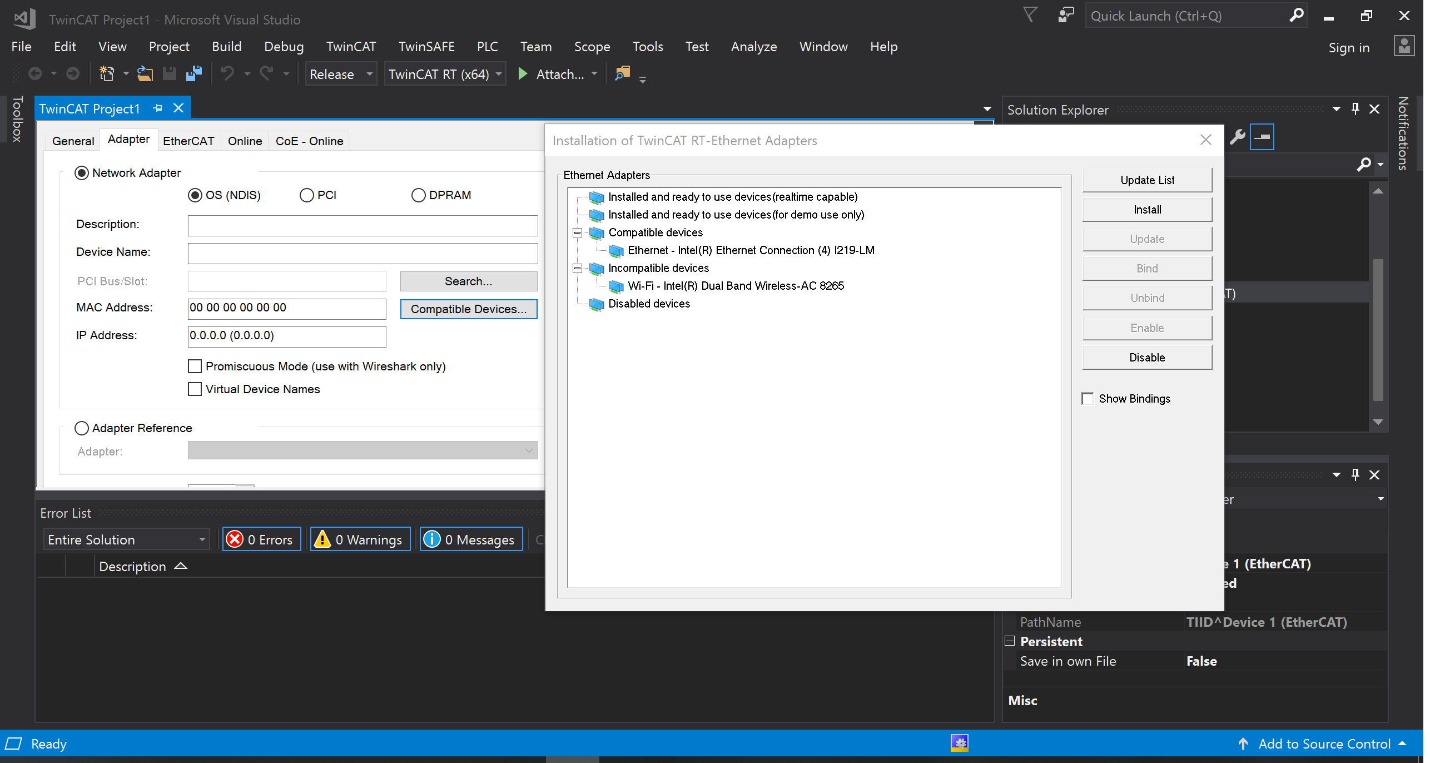Select the OS (NDIS) radio button
Viewport: 1430px width, 763px height.
tap(195, 195)
